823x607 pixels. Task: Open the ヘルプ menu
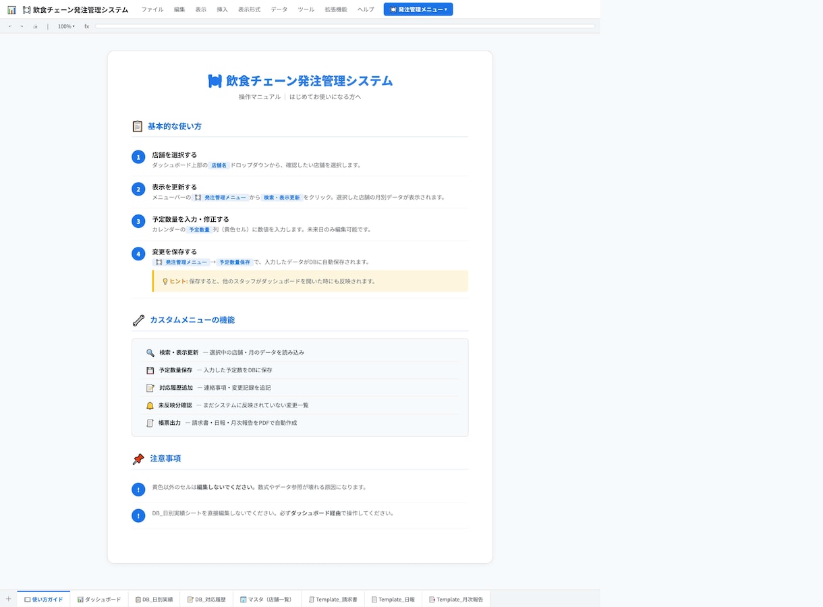coord(366,9)
